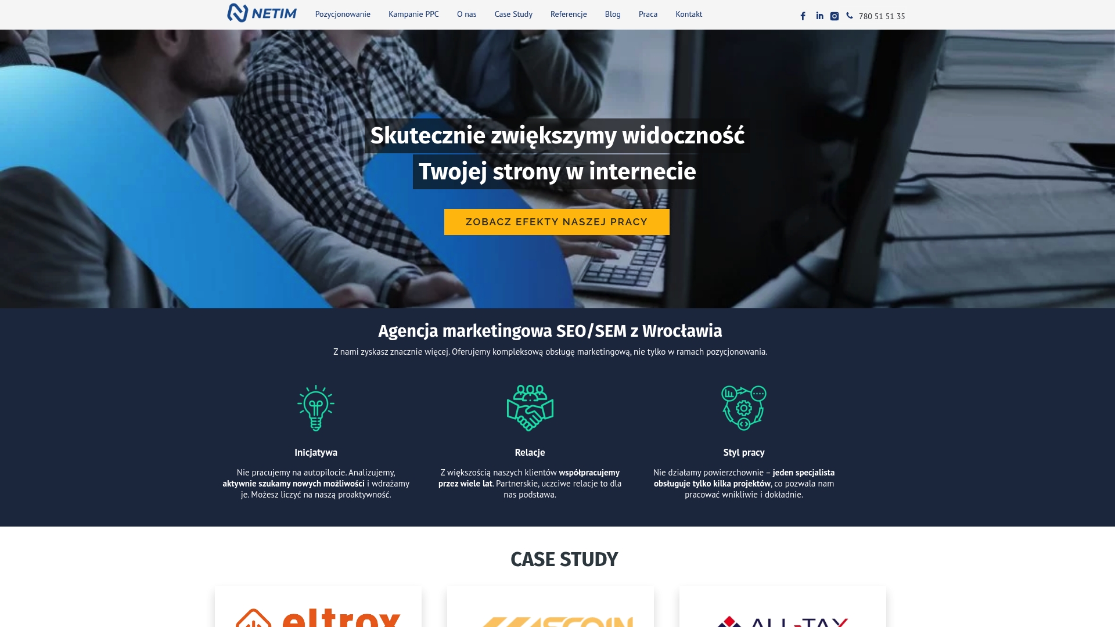Click the handshake Relacje icon
Image resolution: width=1115 pixels, height=627 pixels.
coord(530,408)
